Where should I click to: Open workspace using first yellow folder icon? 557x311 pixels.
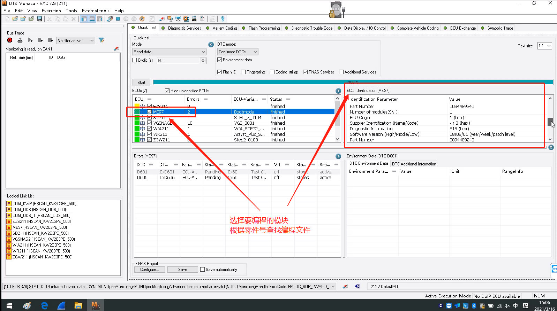pyautogui.click(x=15, y=19)
